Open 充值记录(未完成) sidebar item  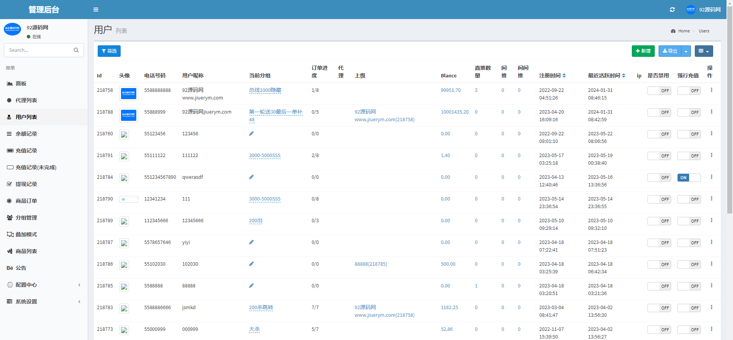(x=44, y=167)
